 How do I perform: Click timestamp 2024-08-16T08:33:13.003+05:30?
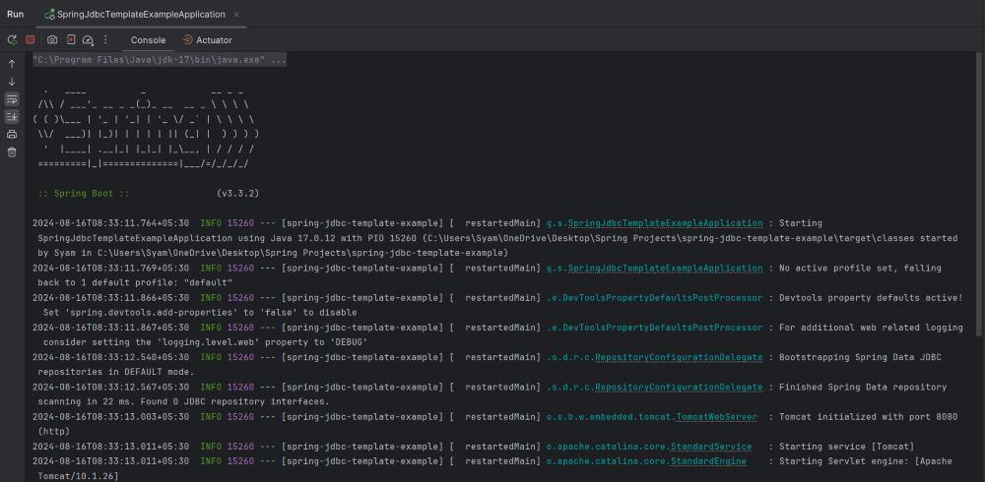(110, 417)
